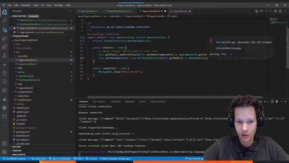Open the Run and Debug view

(4, 38)
